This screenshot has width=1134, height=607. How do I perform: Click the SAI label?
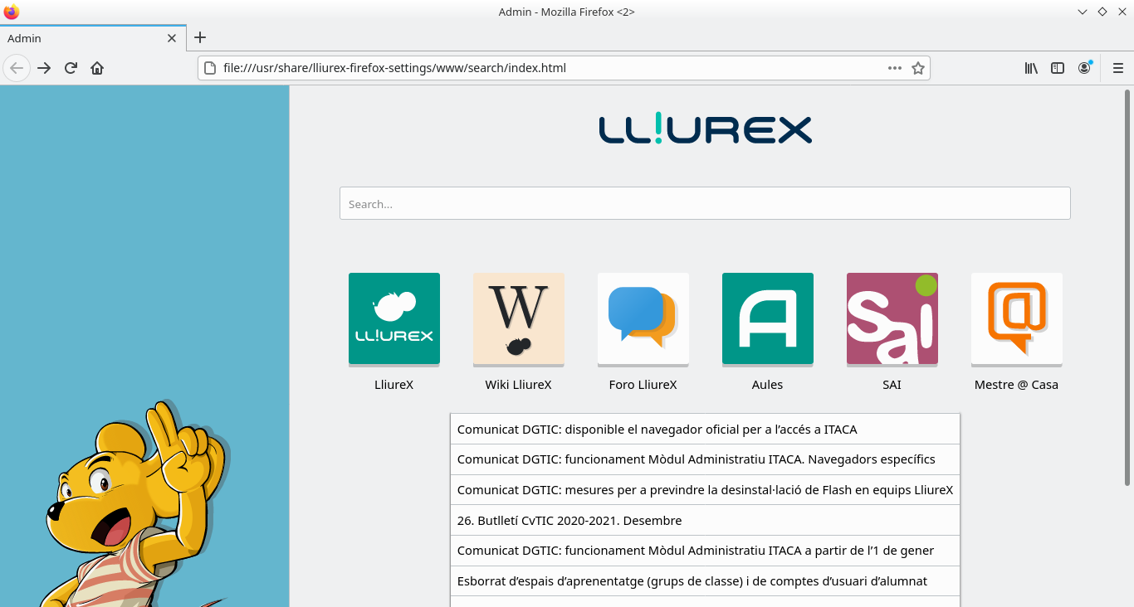point(892,385)
